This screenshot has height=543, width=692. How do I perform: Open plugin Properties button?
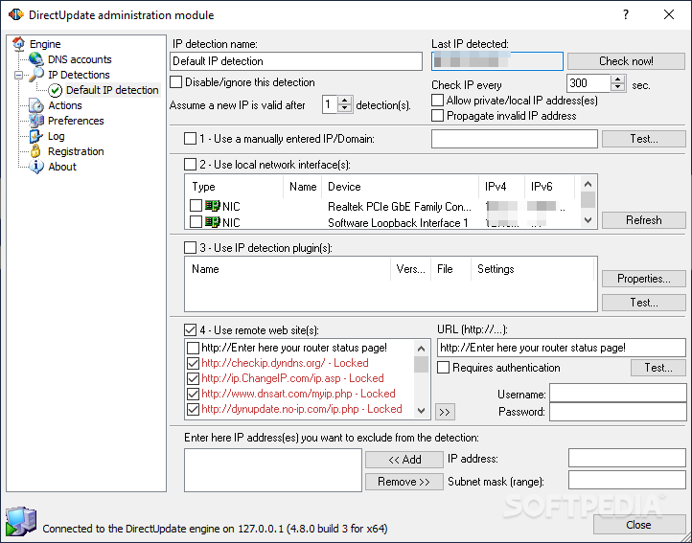pos(643,279)
